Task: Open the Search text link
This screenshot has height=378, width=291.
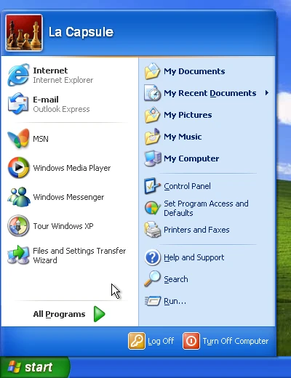Action: [176, 279]
